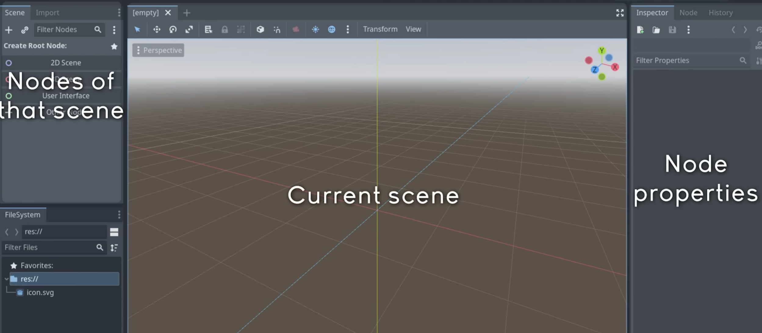Screen dimensions: 762x333
Task: Select the icon.svg file
Action: (x=40, y=292)
